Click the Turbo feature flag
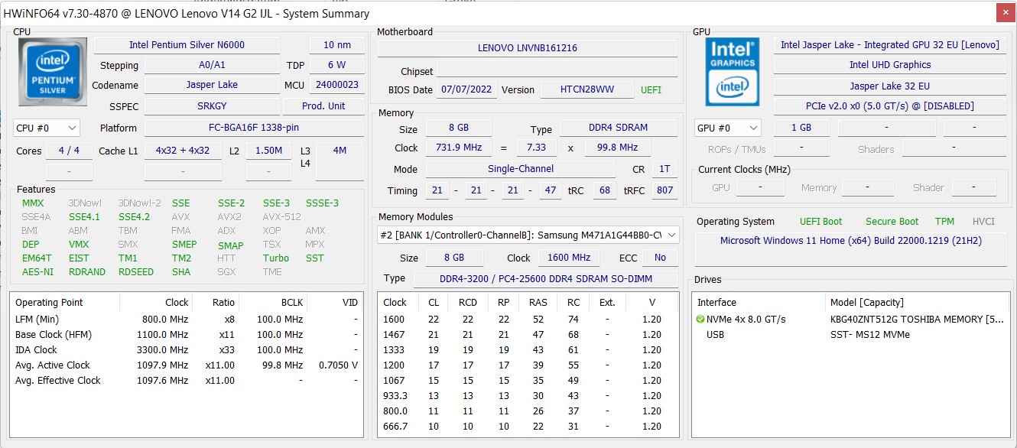The height and width of the screenshot is (448, 1017). tap(276, 258)
